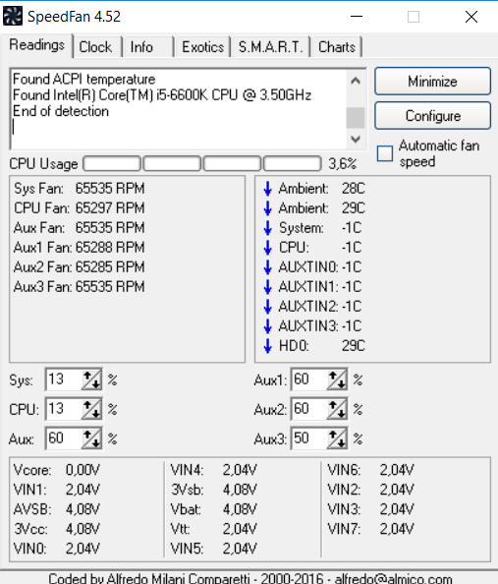
Task: Click the log scrollbar up arrow
Action: pyautogui.click(x=356, y=81)
